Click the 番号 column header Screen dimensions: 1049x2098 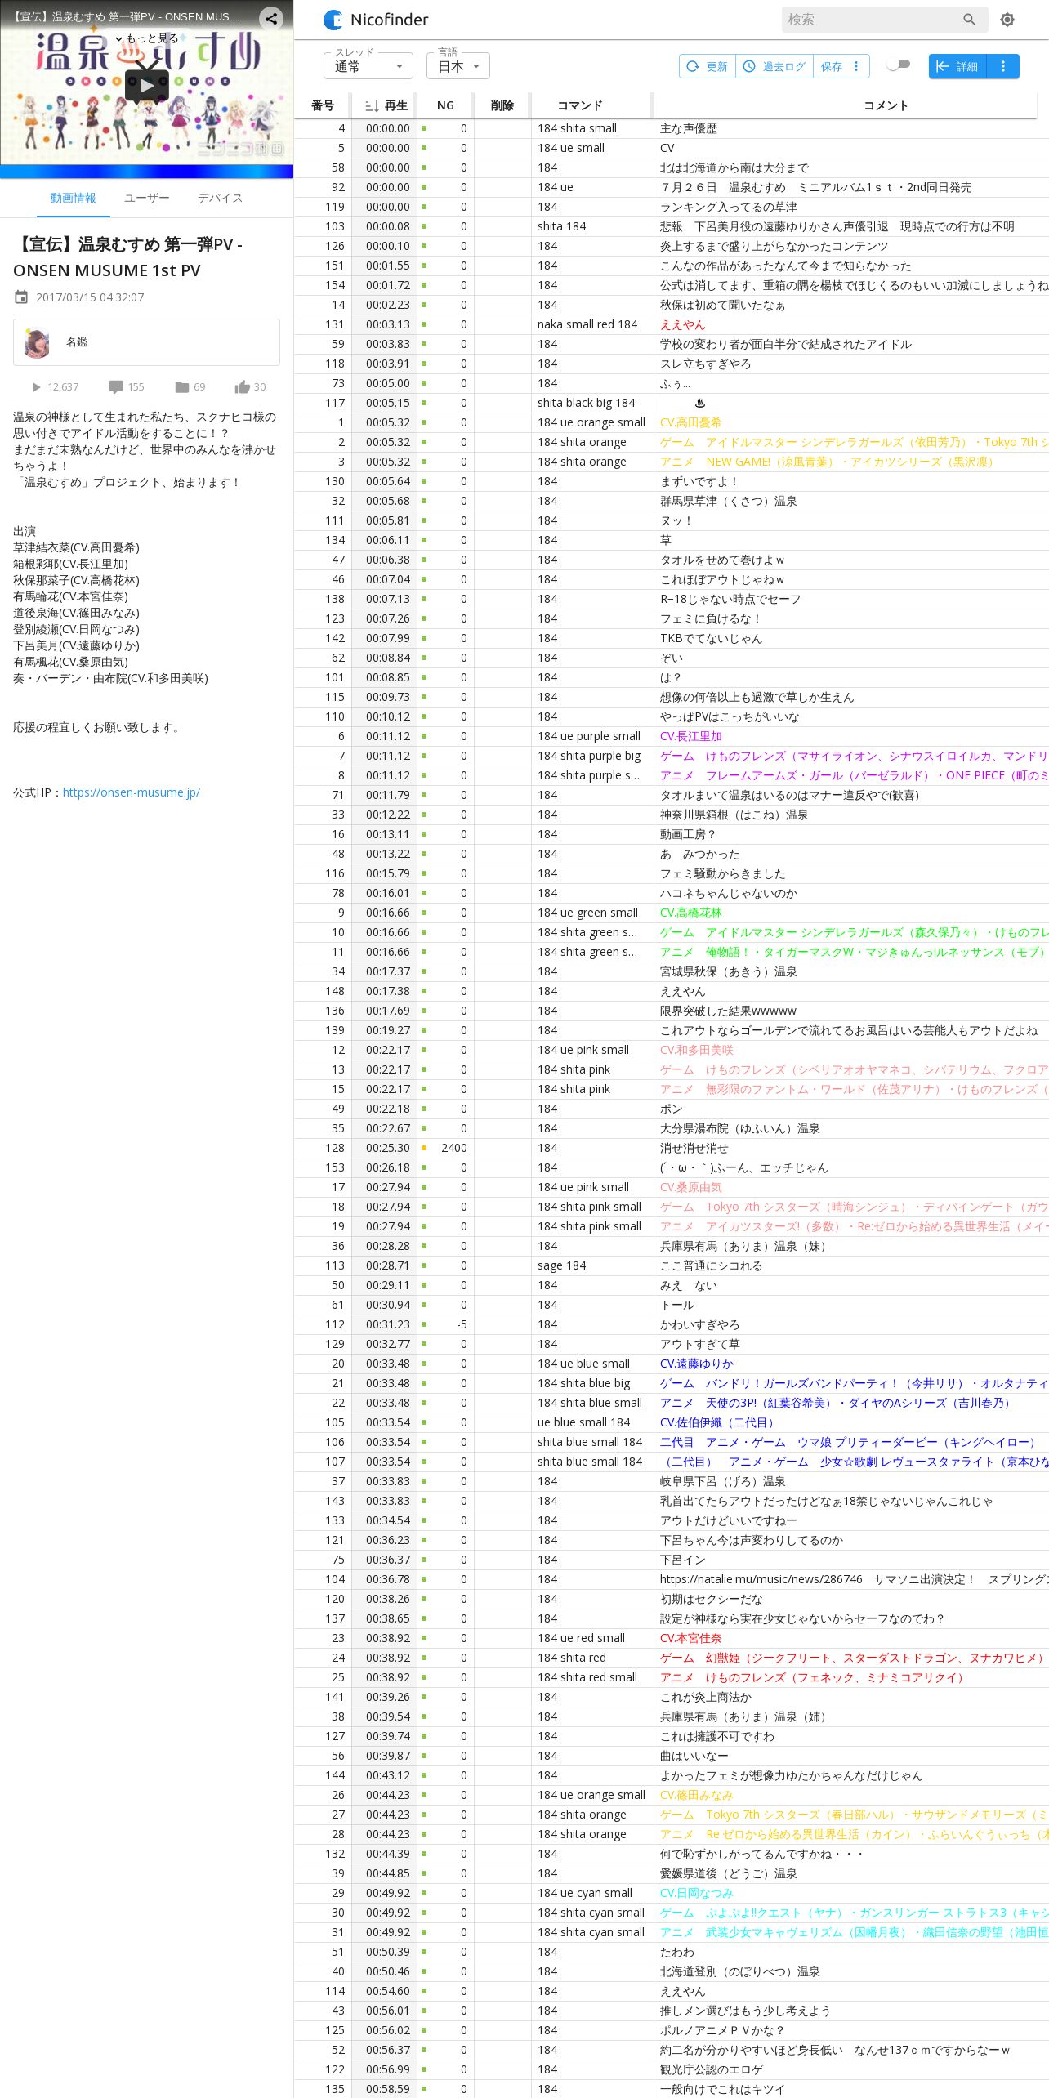323,105
